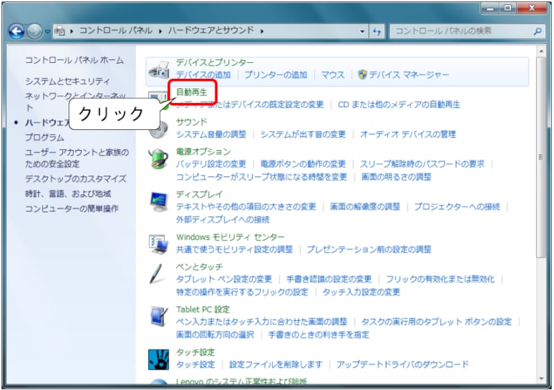The height and width of the screenshot is (390, 554).
Task: Go back with the blue back arrow
Action: tap(16, 31)
